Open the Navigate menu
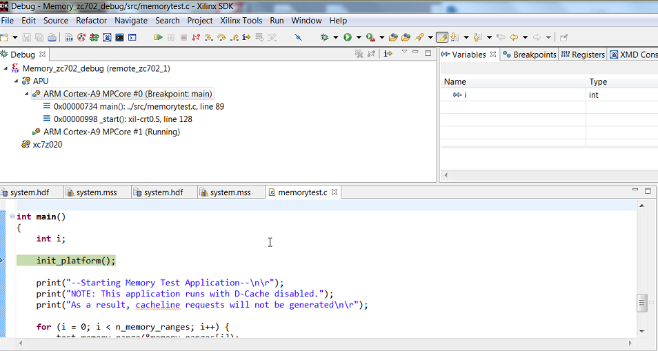 point(131,21)
